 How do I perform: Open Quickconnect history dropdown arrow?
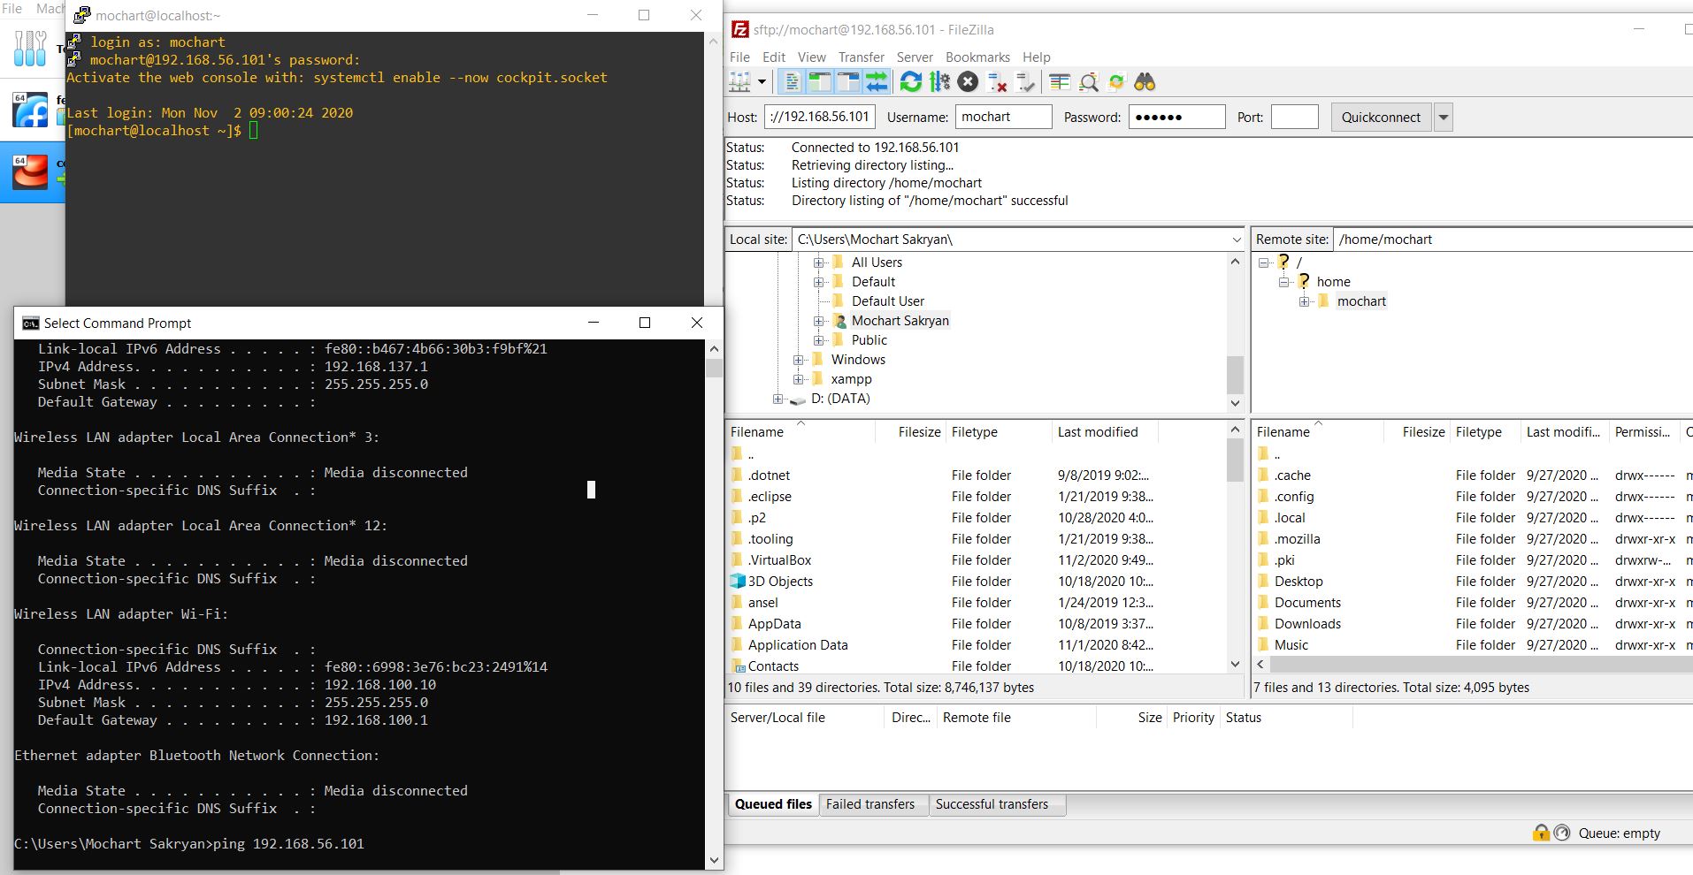coord(1444,117)
